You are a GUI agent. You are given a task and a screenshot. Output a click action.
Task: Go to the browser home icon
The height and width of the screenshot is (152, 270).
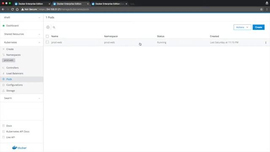coord(17,9)
